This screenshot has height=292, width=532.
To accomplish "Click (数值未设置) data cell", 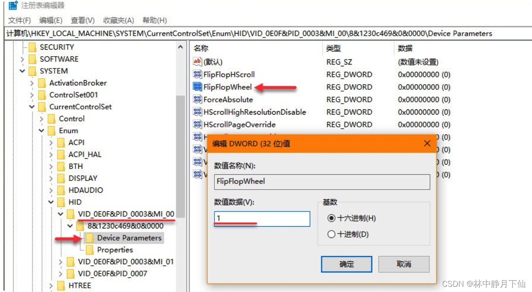I will 418,62.
